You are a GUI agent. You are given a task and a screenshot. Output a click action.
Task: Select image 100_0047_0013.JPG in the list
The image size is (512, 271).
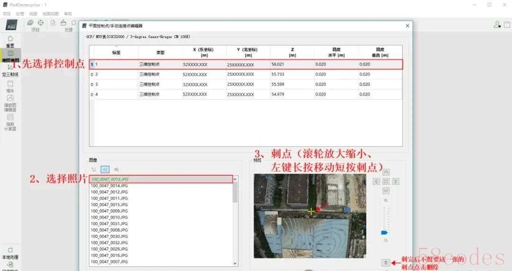coord(161,179)
